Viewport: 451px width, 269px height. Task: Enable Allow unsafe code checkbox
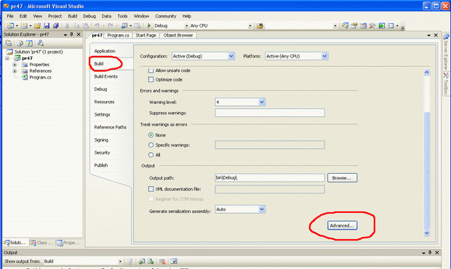click(151, 71)
